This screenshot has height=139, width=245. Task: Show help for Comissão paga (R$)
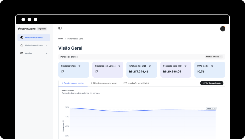click(x=185, y=66)
